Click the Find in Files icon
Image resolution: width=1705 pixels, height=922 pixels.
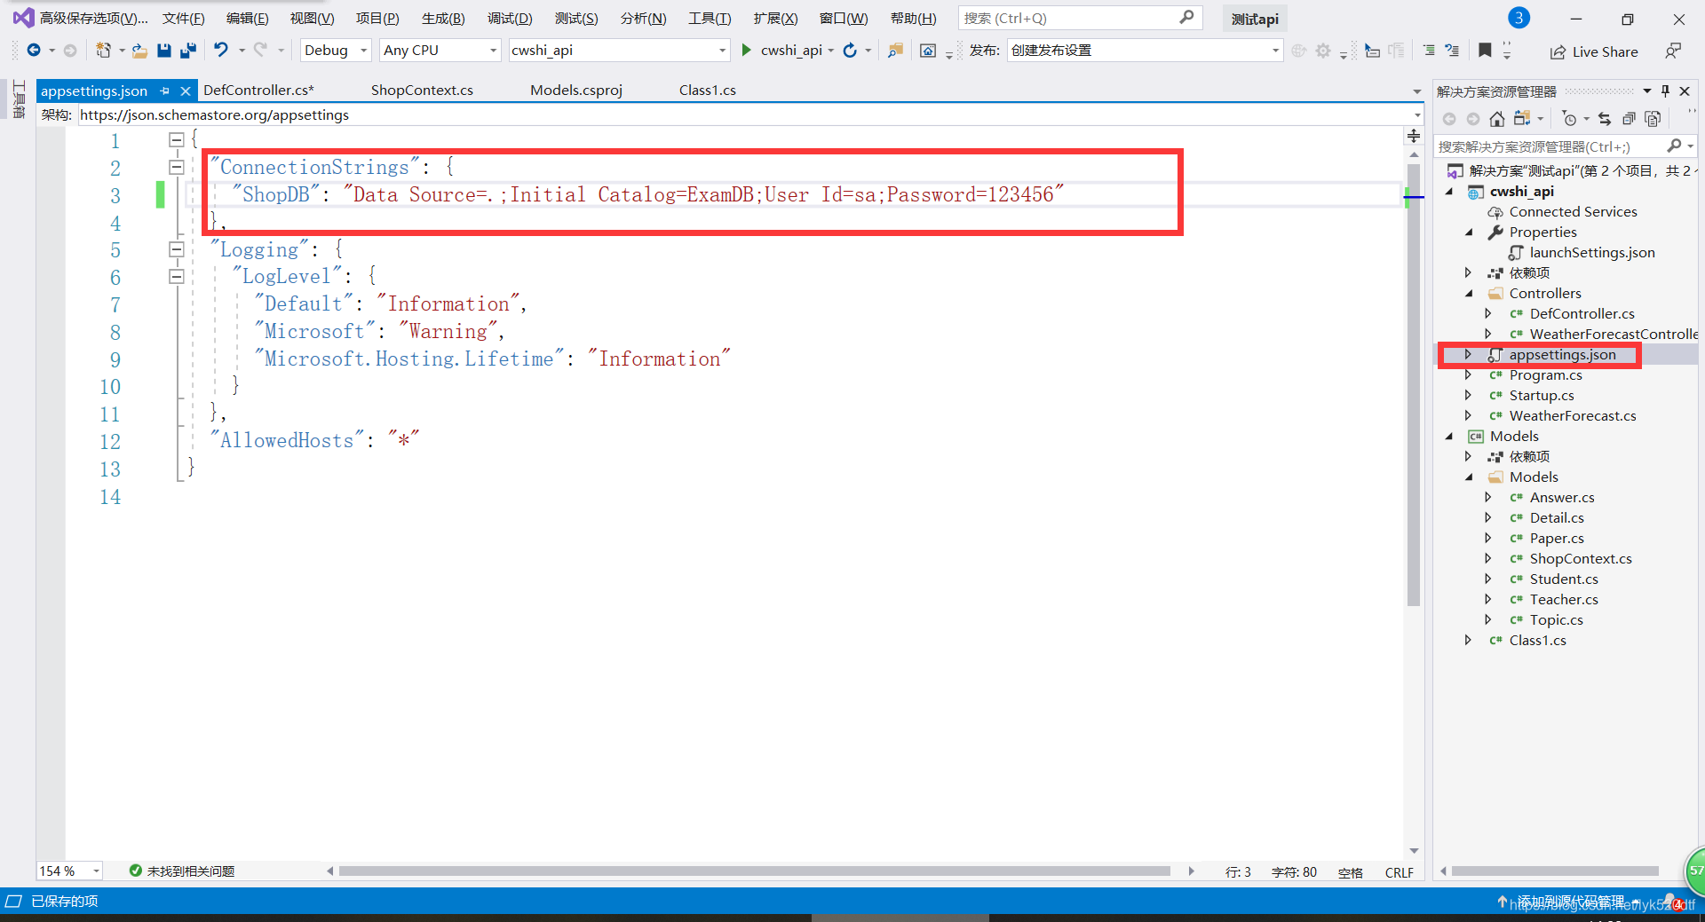[895, 51]
